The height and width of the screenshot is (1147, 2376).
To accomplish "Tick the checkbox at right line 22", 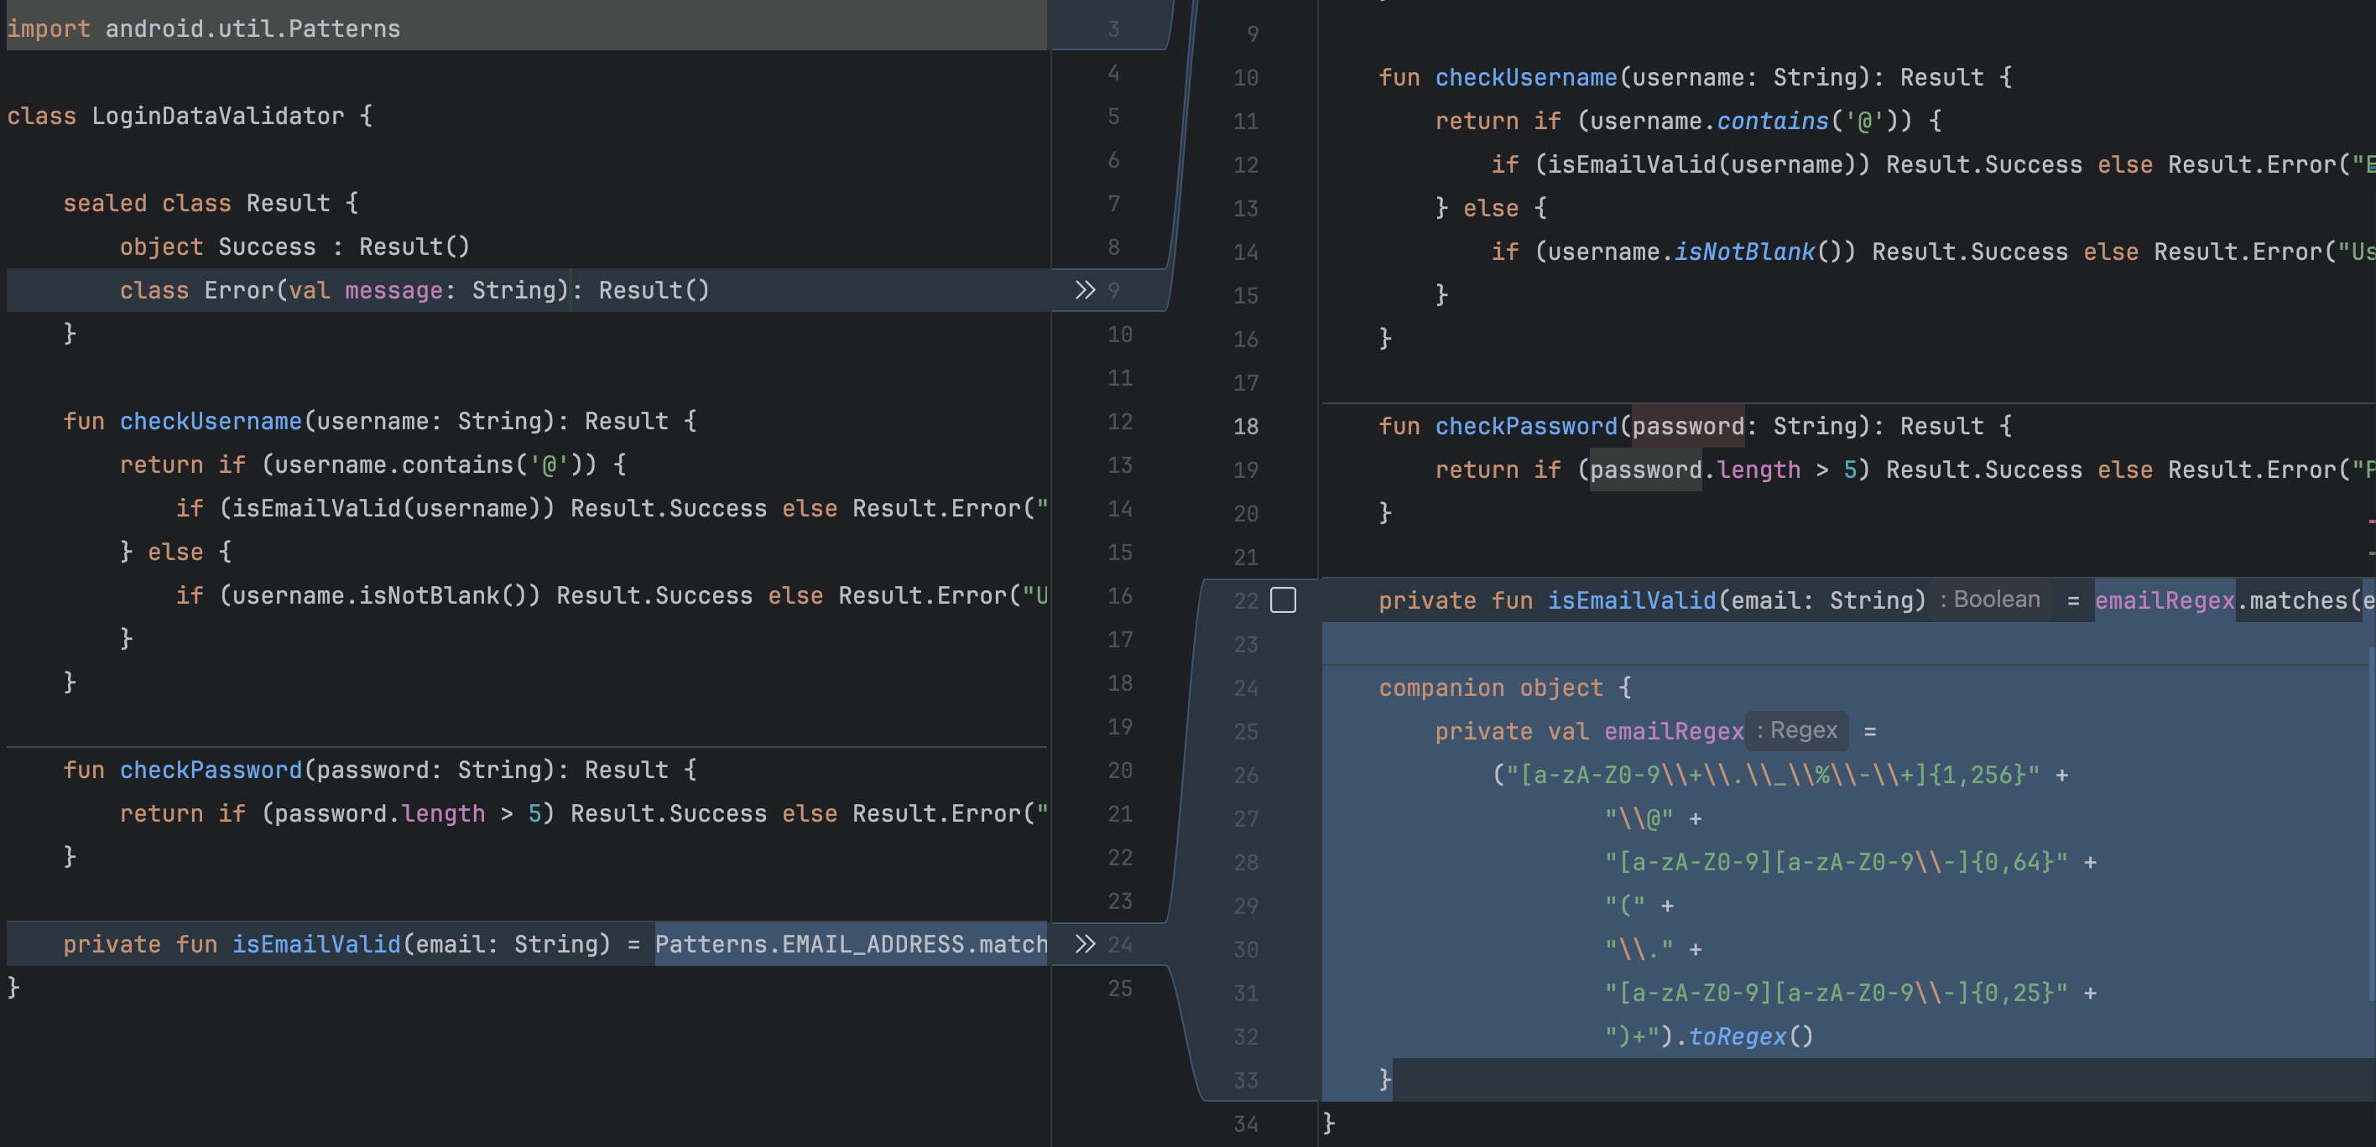I will point(1283,600).
